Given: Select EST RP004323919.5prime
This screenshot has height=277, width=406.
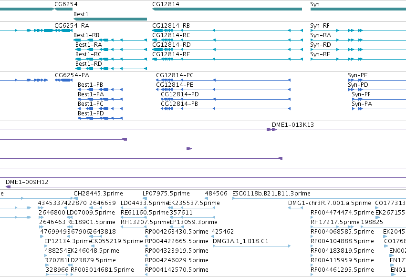Looking at the screenshot, I should 177,251.
